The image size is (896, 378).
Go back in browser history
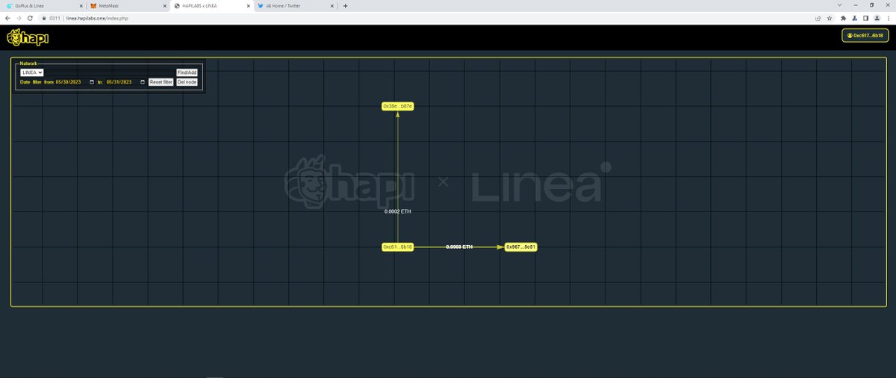(x=7, y=18)
